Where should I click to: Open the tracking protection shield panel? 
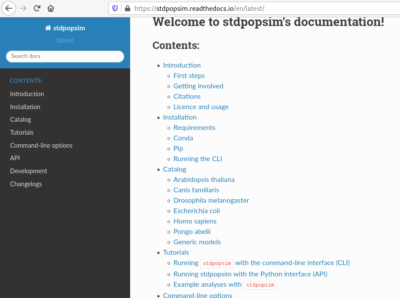tap(114, 9)
